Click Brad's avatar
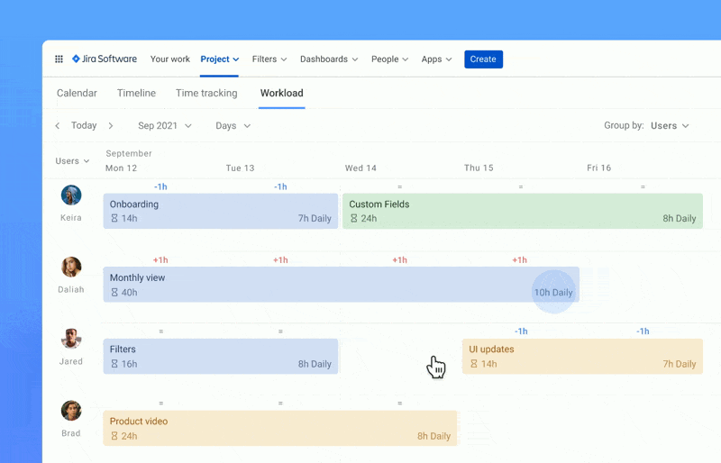721x463 pixels. point(71,412)
